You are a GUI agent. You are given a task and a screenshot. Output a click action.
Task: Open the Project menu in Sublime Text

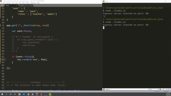click(x=28, y=3)
